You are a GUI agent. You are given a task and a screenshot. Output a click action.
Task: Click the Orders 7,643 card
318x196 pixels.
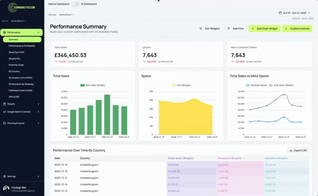pos(181,54)
